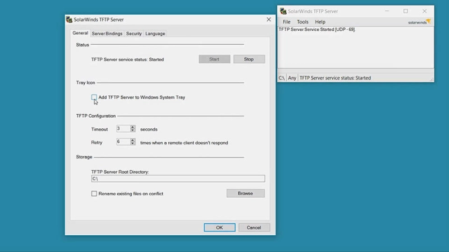The image size is (449, 252).
Task: Click 'TFTP Server service status: Started' in dialog
Action: pos(127,59)
